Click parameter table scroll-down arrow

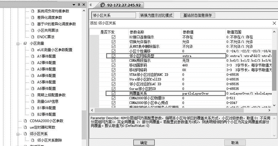274,105
